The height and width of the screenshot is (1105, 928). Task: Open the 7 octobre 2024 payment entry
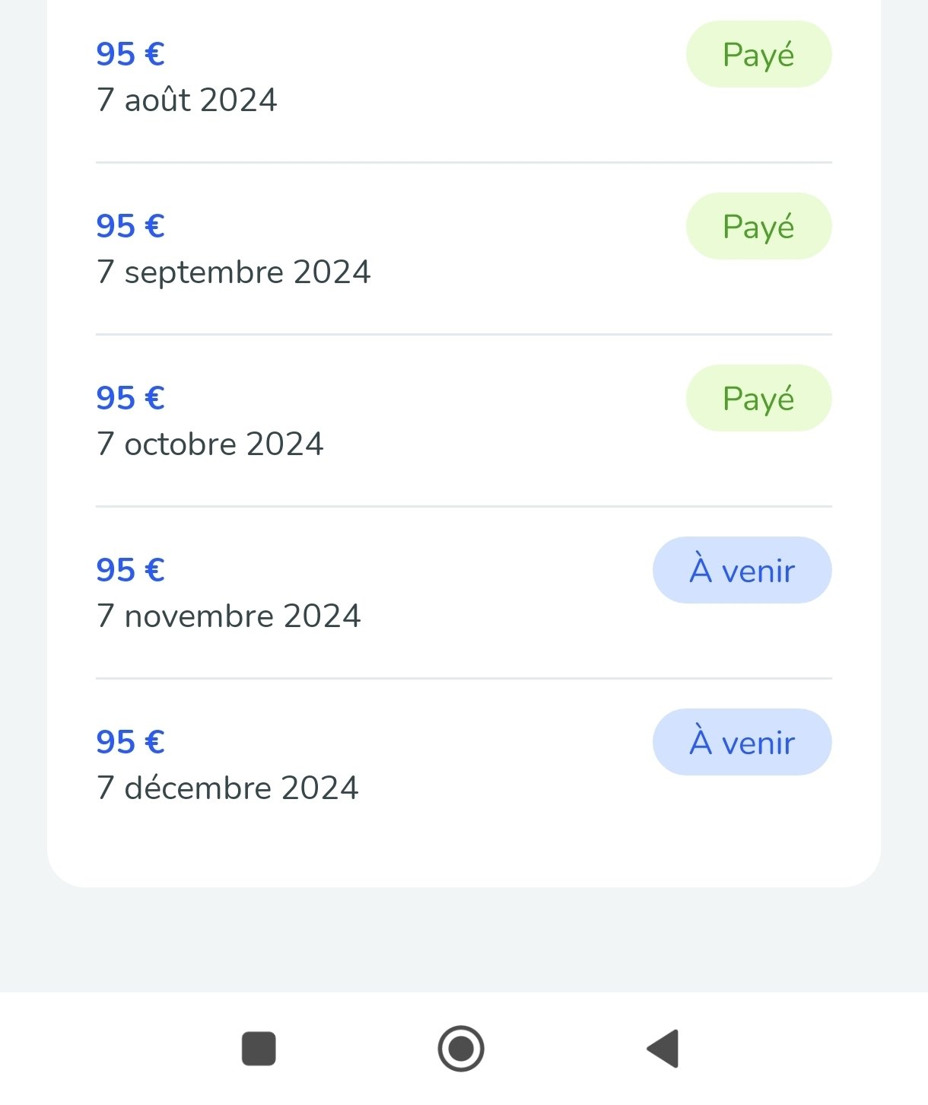pos(464,420)
